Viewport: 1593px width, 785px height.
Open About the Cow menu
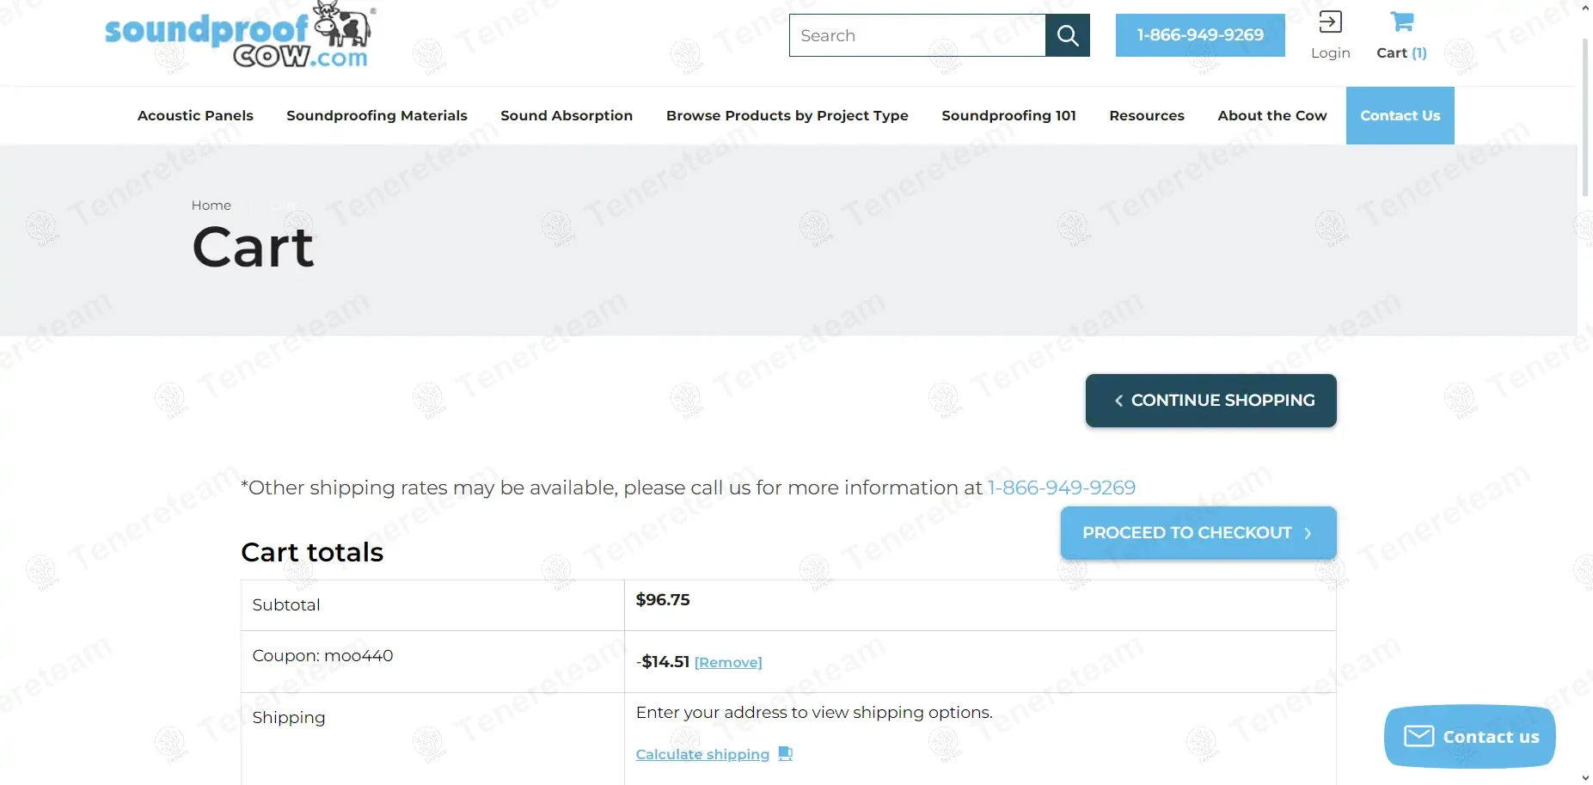click(x=1272, y=115)
